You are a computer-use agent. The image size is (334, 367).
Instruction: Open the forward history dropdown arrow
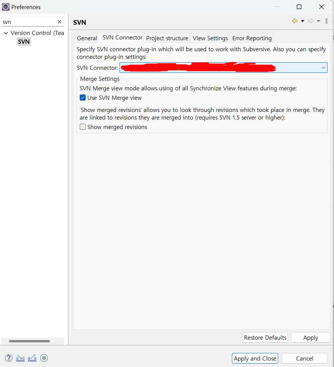[x=318, y=21]
